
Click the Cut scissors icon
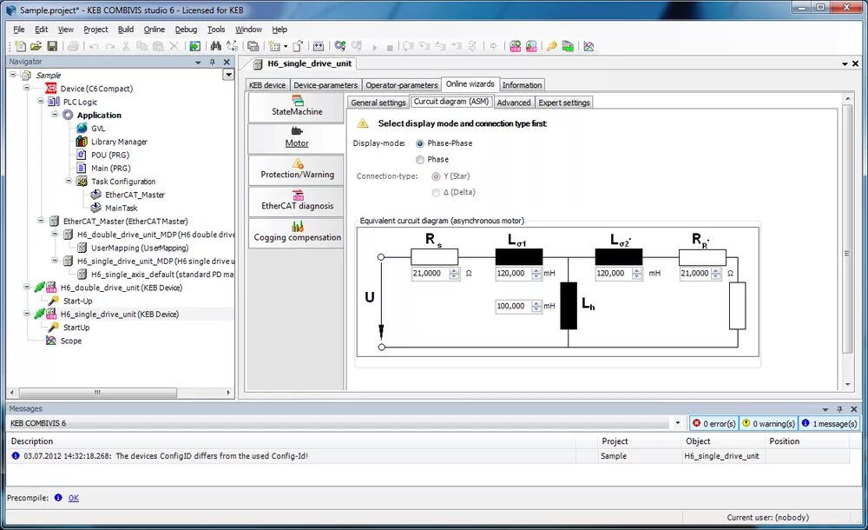[126, 46]
